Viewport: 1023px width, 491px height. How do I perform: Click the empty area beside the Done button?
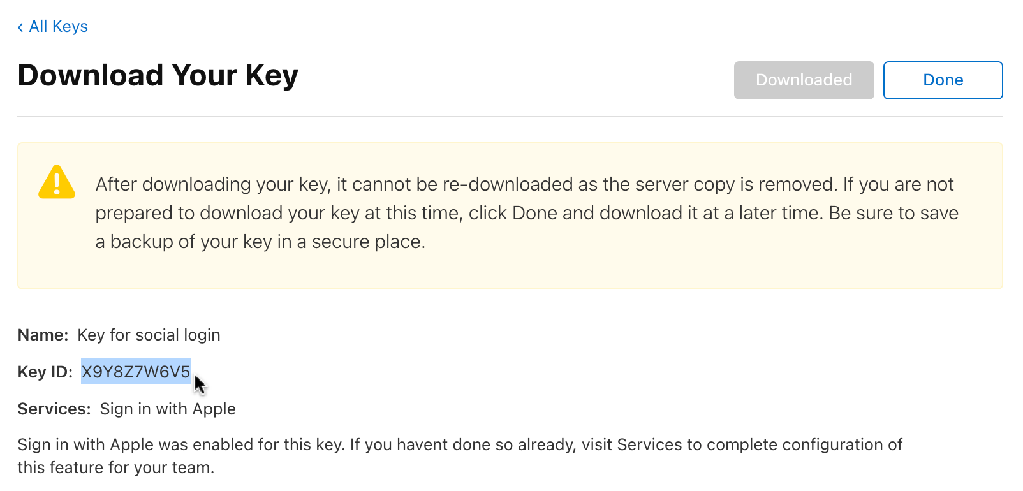[x=574, y=80]
